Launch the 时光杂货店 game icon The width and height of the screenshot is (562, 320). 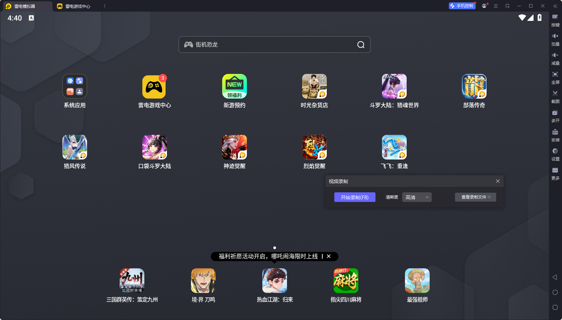pyautogui.click(x=314, y=86)
